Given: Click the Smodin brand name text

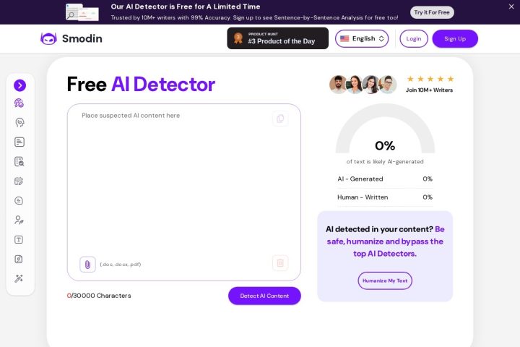Looking at the screenshot, I should point(82,39).
